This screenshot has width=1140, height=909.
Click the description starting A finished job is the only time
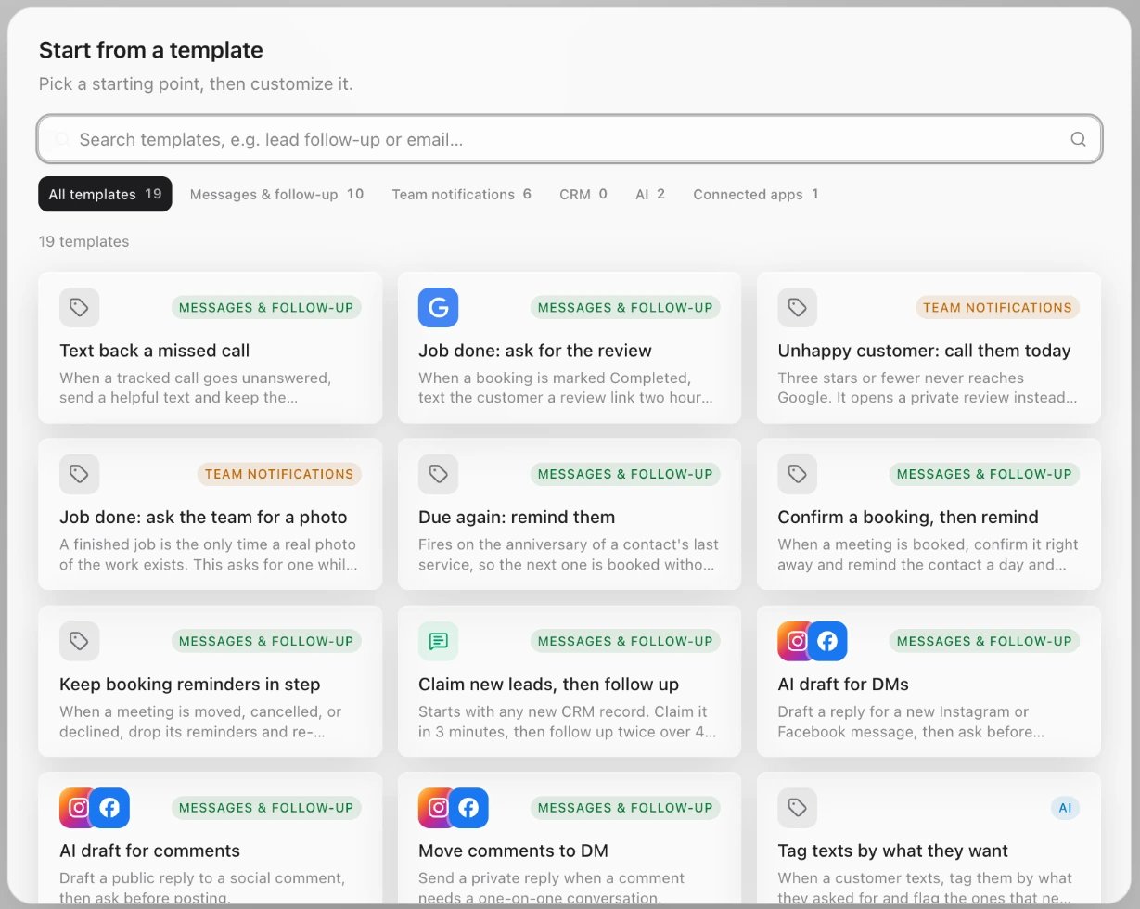pyautogui.click(x=209, y=555)
